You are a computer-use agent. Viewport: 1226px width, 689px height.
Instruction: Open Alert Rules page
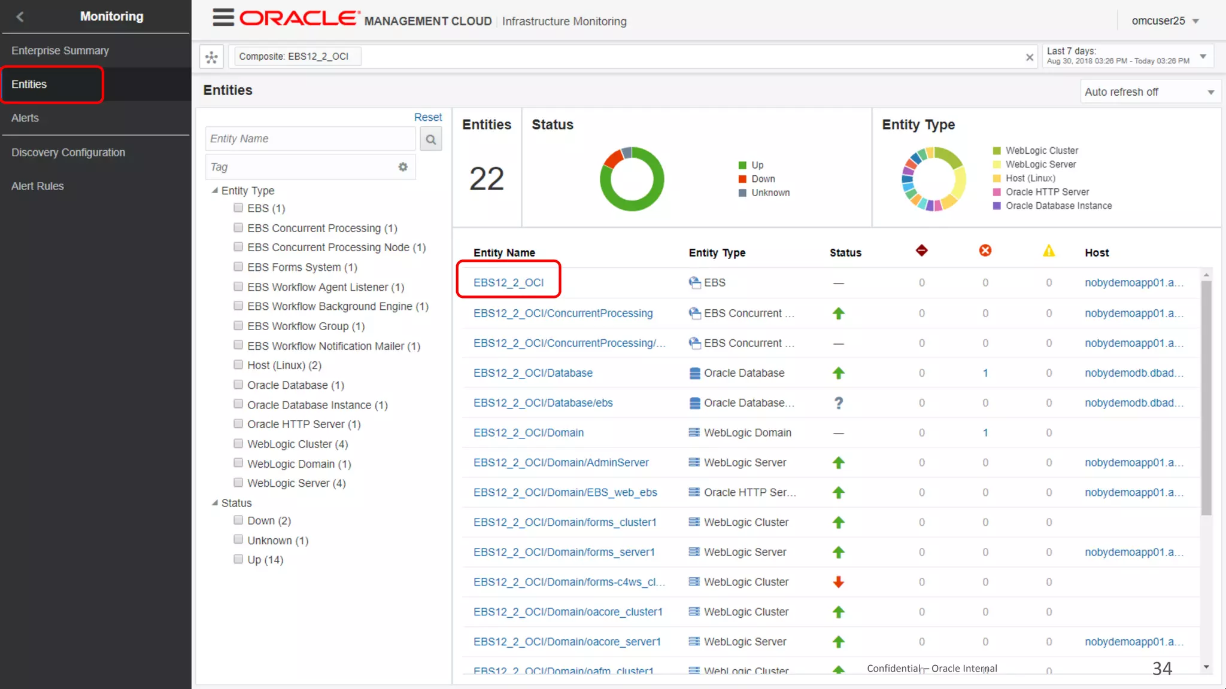[x=38, y=186]
